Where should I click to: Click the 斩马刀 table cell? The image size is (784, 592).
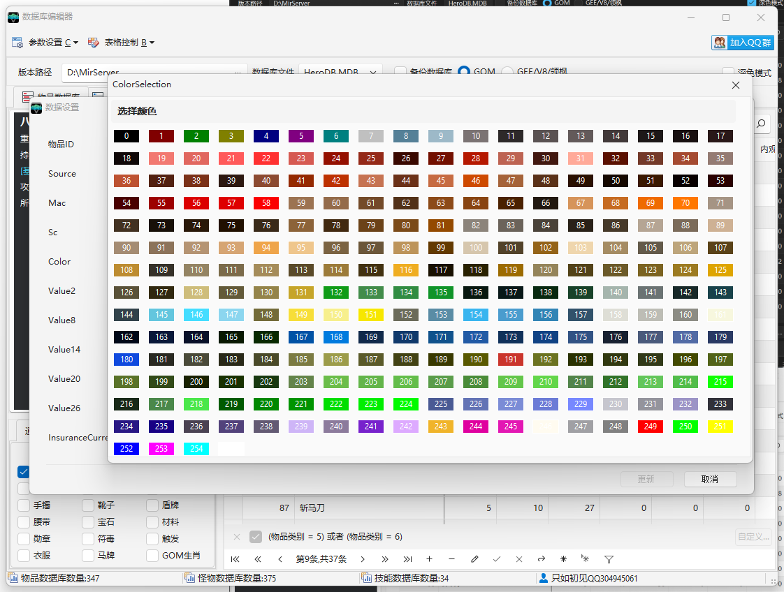(369, 508)
